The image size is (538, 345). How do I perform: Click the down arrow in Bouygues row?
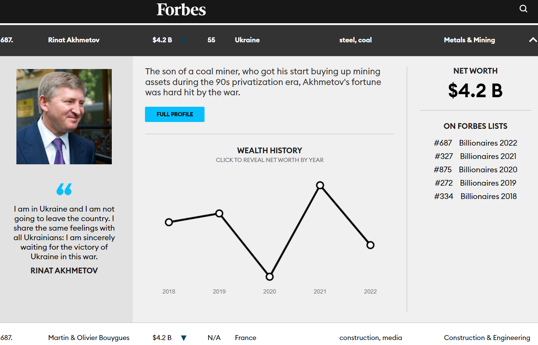(184, 338)
